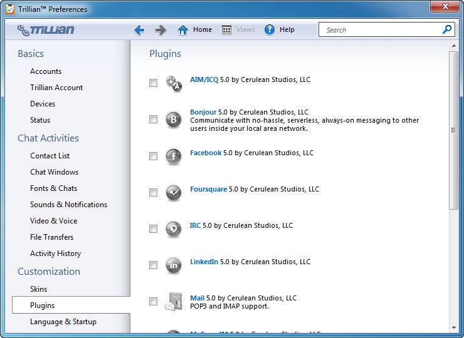464x338 pixels.
Task: Click the Home toolbar label
Action: click(203, 29)
